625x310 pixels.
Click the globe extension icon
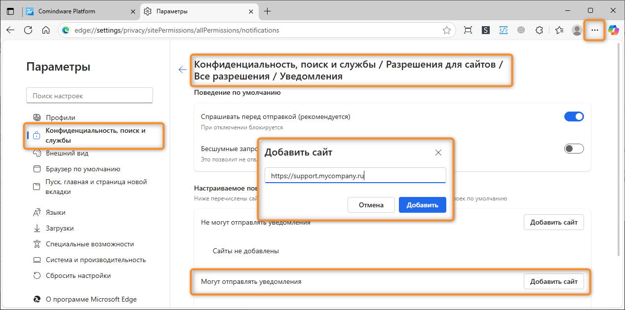pyautogui.click(x=521, y=30)
